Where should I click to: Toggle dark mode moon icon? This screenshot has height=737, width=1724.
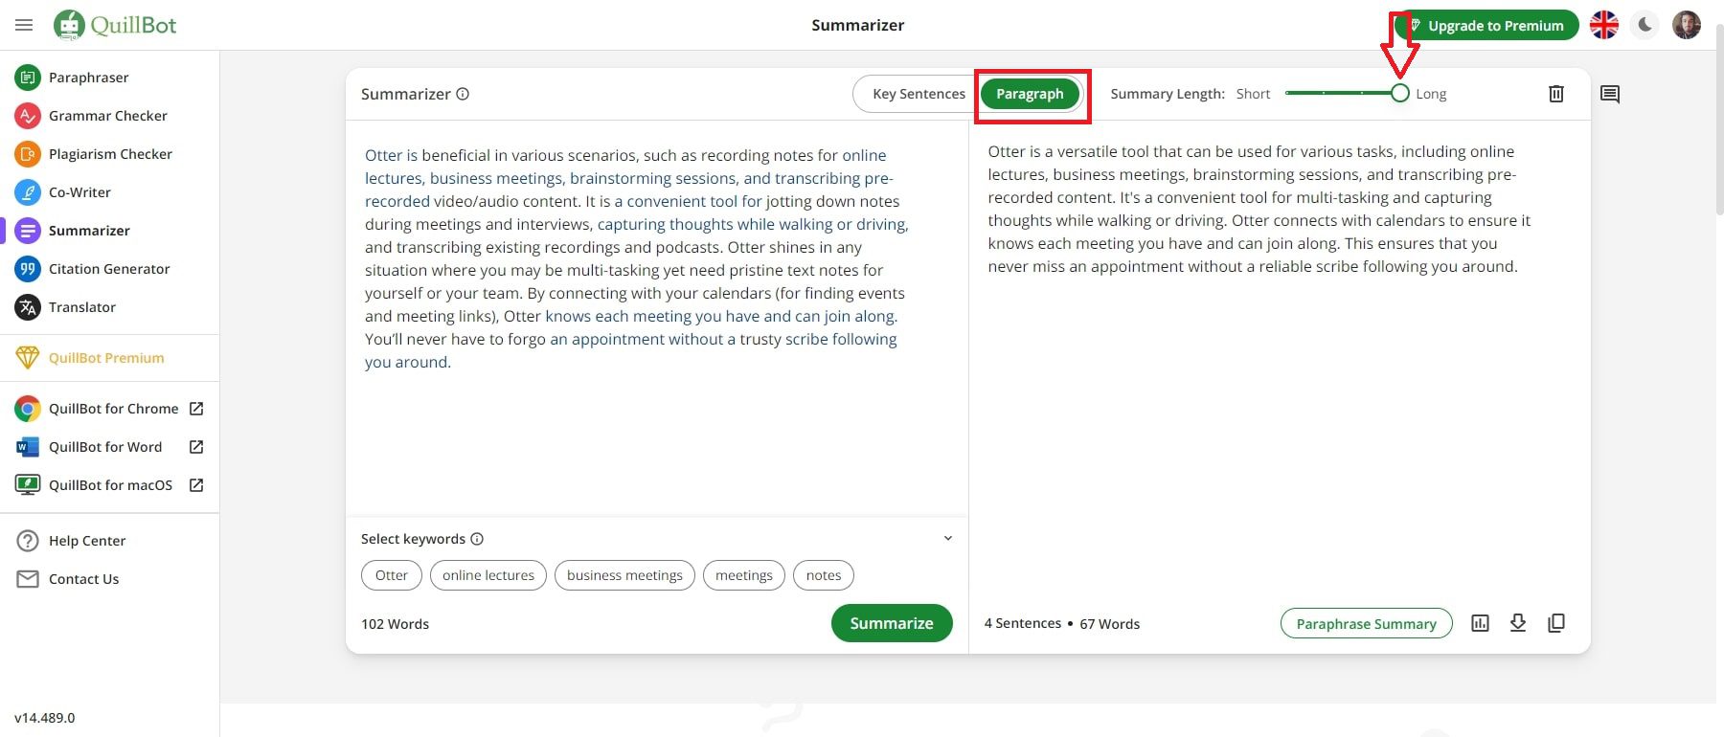point(1645,25)
